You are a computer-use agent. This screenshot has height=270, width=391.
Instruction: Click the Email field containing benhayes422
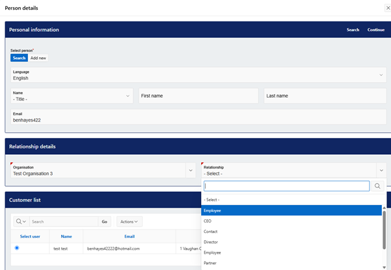point(198,116)
